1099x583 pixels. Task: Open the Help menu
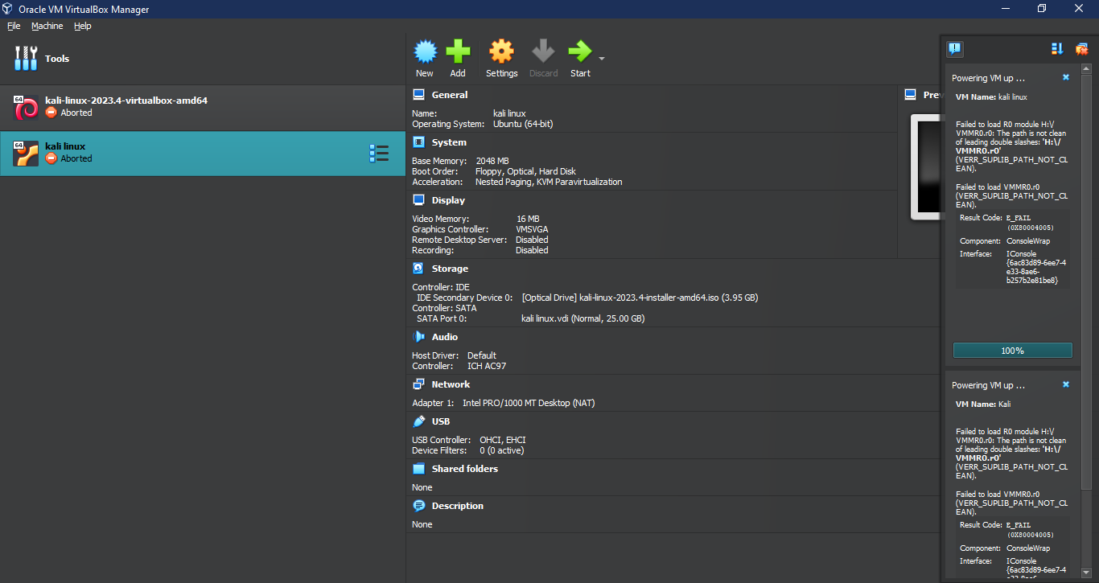tap(83, 26)
